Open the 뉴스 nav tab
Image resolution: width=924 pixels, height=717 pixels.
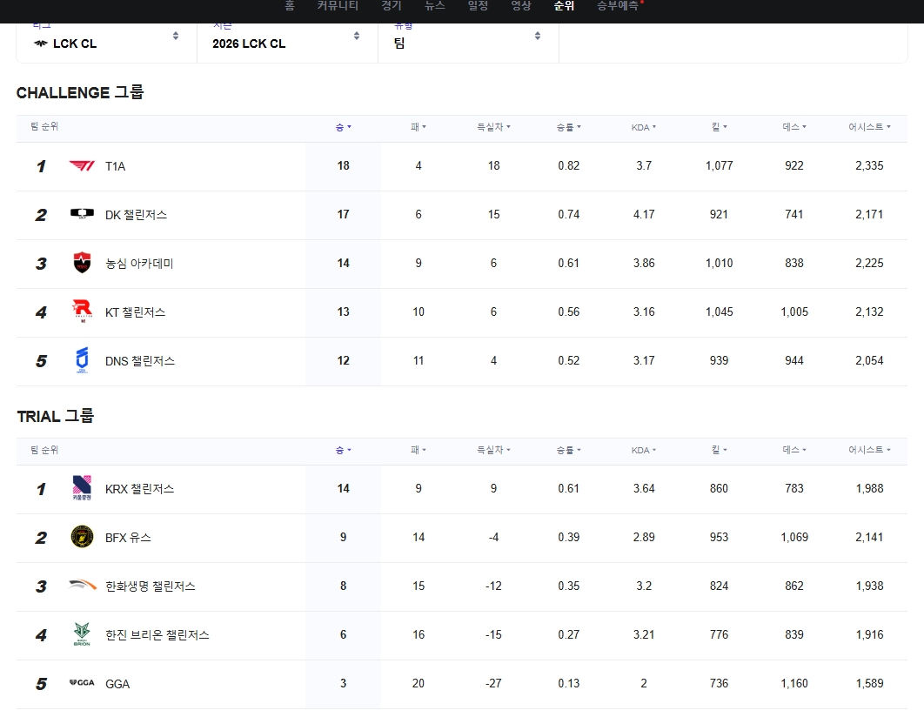point(435,6)
